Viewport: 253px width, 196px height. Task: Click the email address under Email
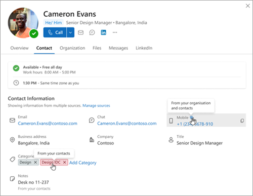click(48, 124)
